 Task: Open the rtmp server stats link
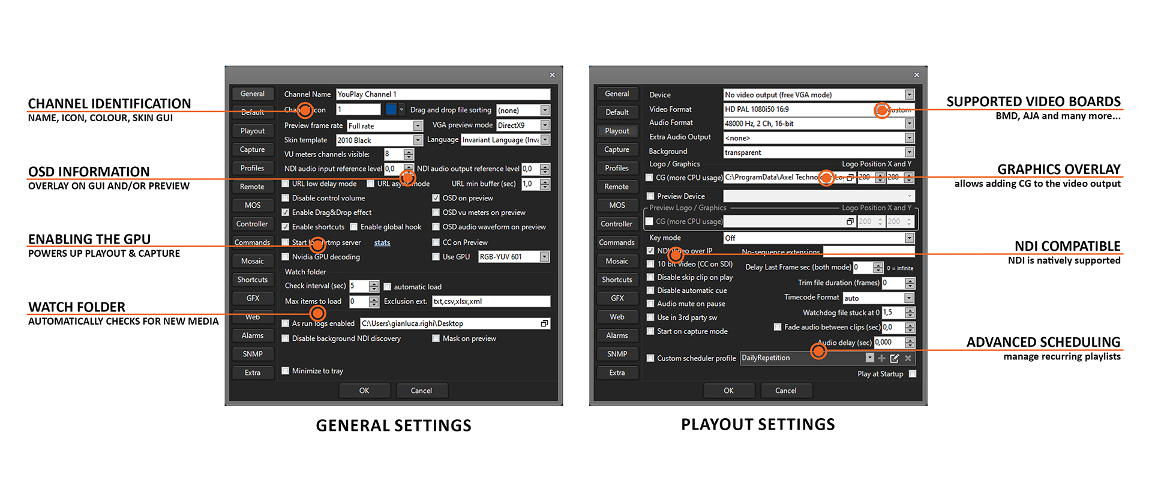(x=382, y=242)
